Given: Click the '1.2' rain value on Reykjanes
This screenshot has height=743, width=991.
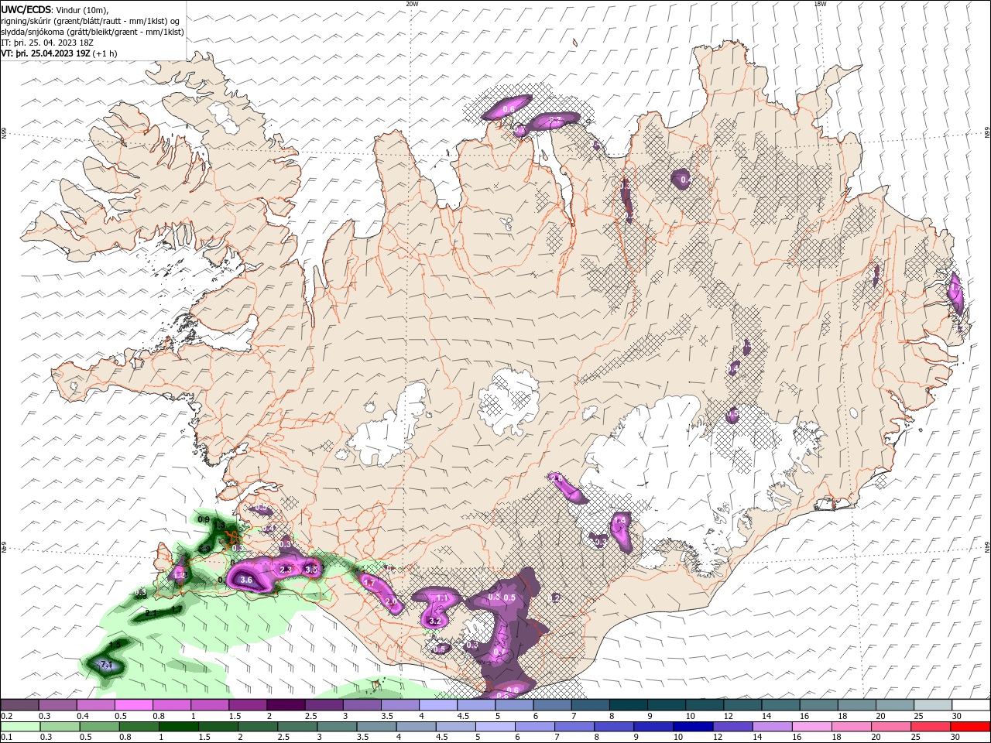Looking at the screenshot, I should [180, 575].
